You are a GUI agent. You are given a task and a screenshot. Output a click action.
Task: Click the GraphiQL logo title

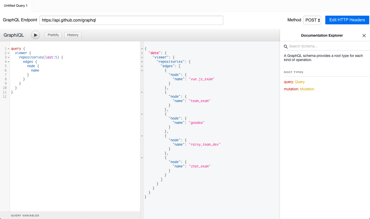pos(14,35)
